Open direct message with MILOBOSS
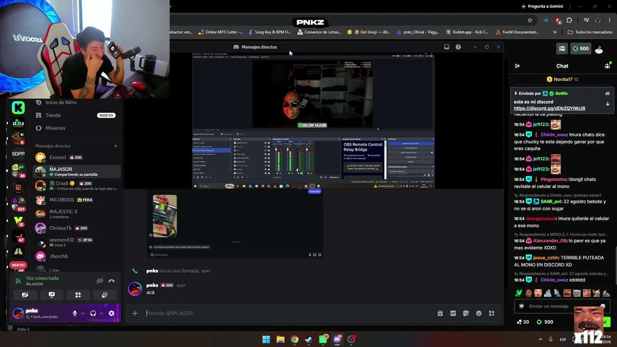 coord(76,200)
